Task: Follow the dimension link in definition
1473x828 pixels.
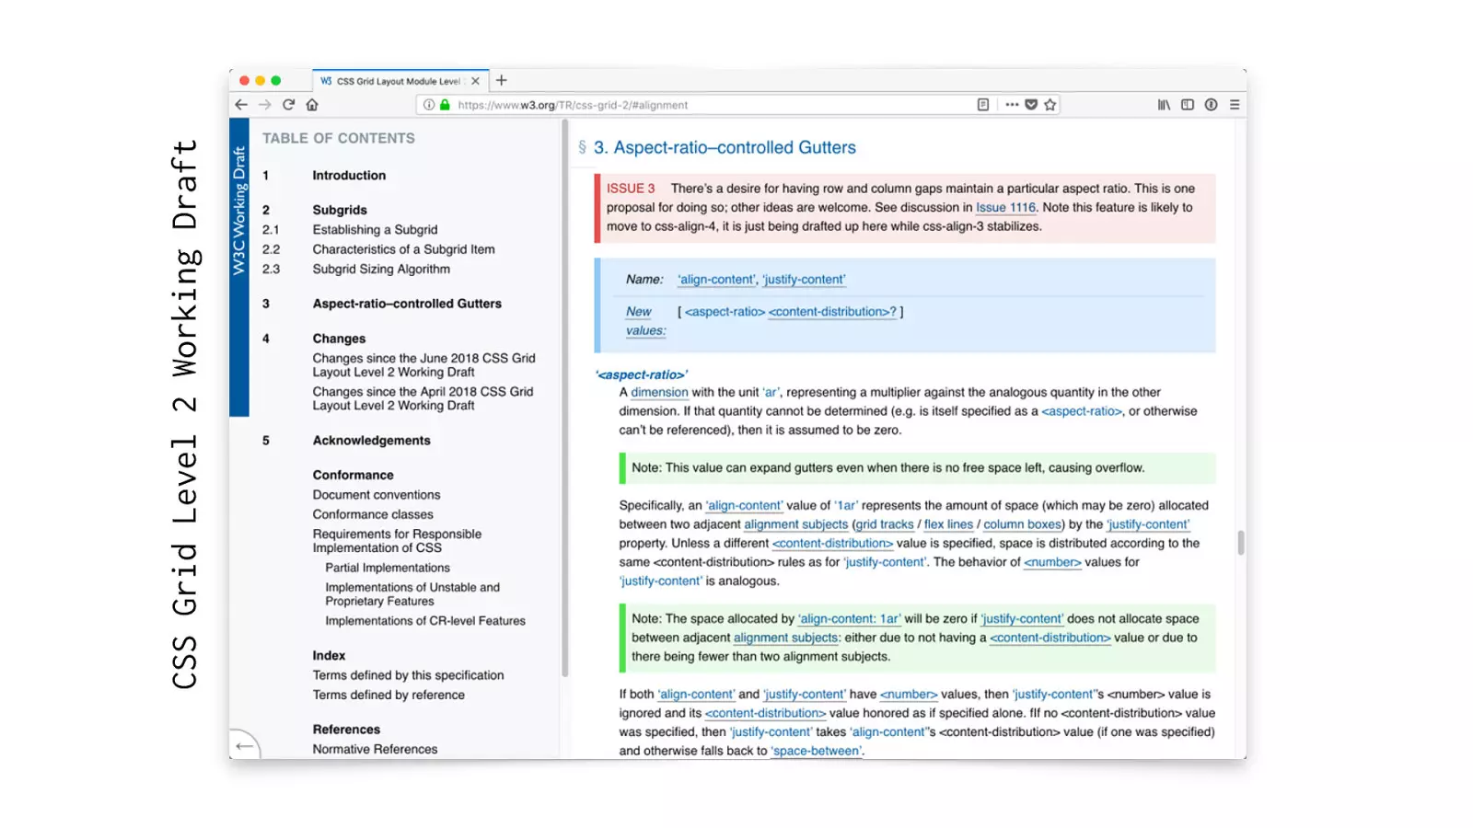Action: [x=659, y=393]
